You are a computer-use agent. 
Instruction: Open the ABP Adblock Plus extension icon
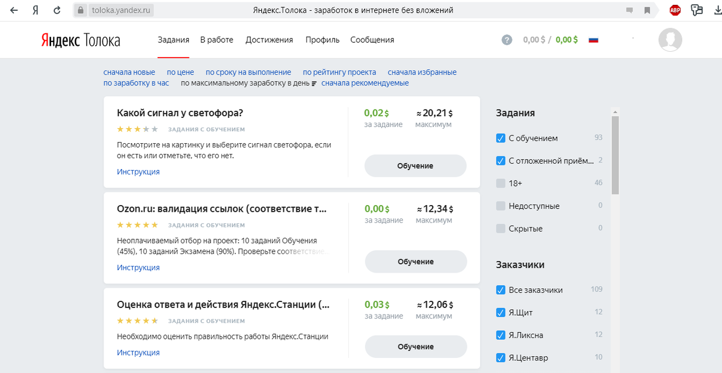[x=675, y=10]
